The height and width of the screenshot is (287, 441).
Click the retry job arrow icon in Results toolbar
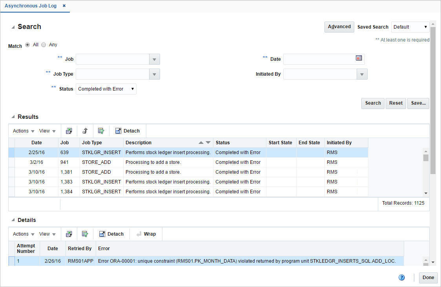point(85,131)
